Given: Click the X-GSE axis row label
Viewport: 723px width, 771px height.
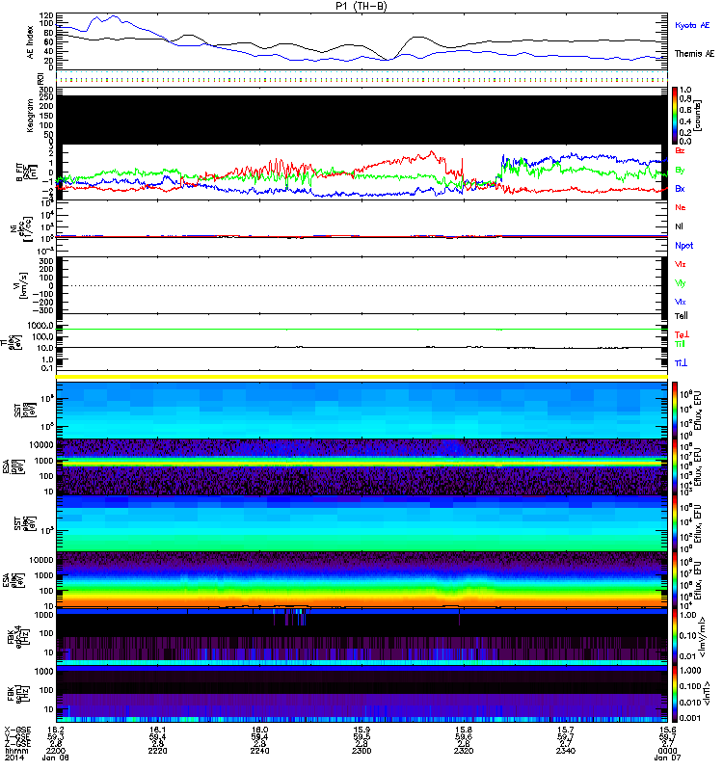Looking at the screenshot, I should pyautogui.click(x=16, y=731).
